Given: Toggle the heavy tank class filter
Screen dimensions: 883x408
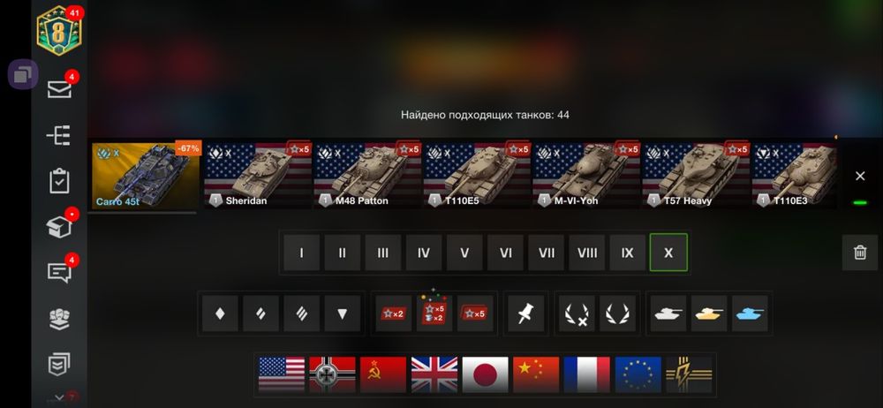Looking at the screenshot, I should [301, 314].
